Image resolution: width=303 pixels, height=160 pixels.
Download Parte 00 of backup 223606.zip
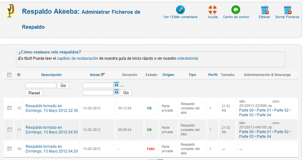point(246,110)
